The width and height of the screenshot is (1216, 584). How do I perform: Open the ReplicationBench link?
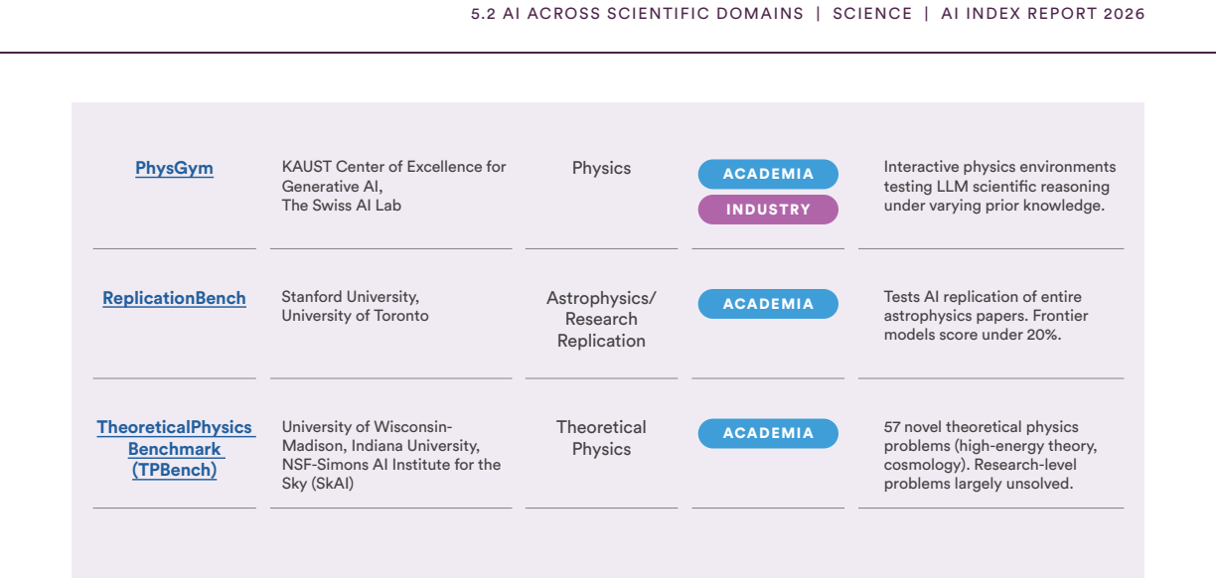174,298
